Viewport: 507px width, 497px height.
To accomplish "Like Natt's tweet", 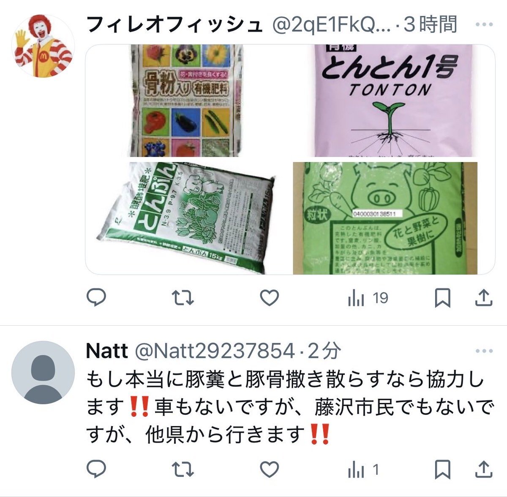I will pos(269,470).
